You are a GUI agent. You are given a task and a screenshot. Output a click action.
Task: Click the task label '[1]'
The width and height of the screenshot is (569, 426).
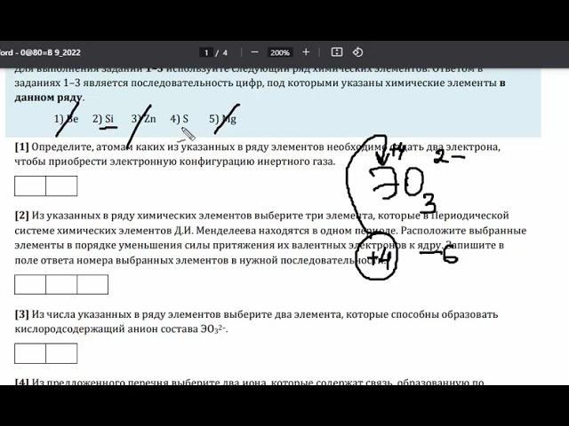click(x=21, y=147)
